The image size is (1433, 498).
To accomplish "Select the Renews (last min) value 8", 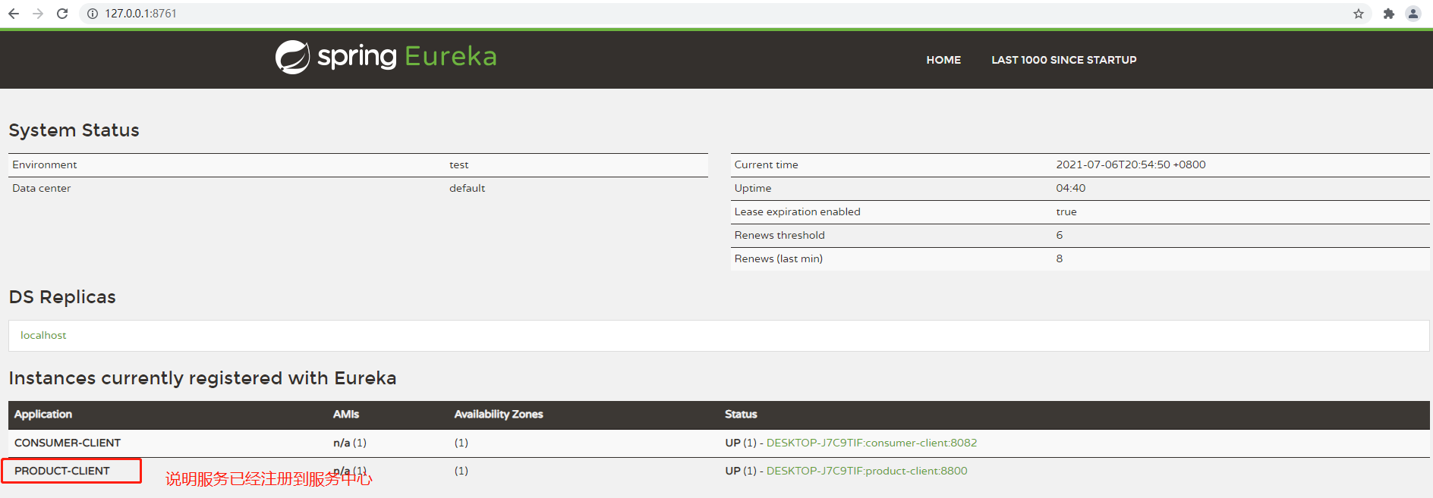I will 1060,258.
